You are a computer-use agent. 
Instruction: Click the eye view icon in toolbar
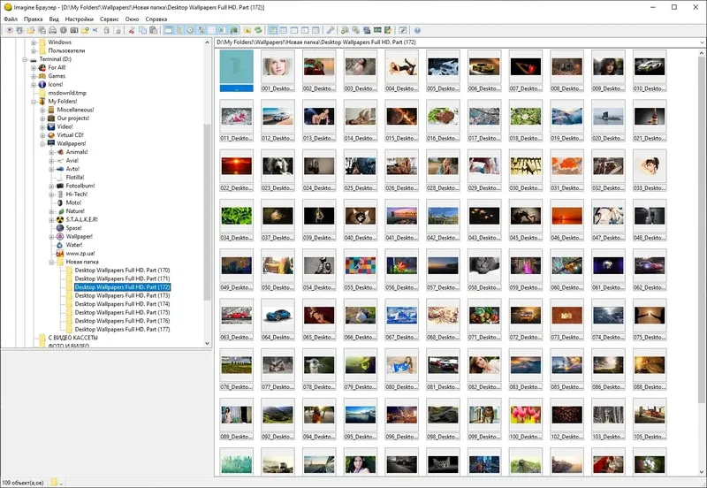(9, 30)
